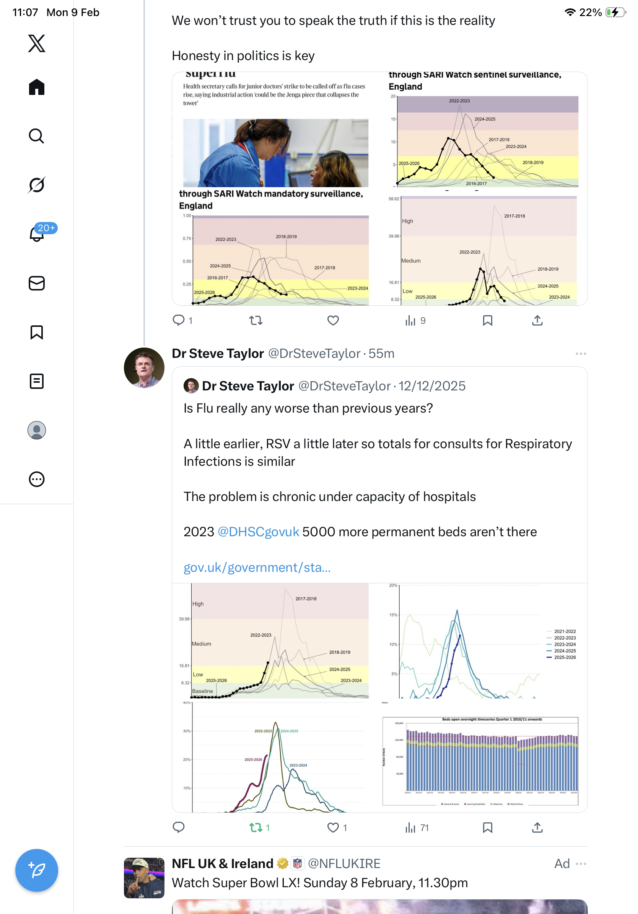Open more options on NFL UK ad
Screen dimensions: 638x914
(x=580, y=863)
